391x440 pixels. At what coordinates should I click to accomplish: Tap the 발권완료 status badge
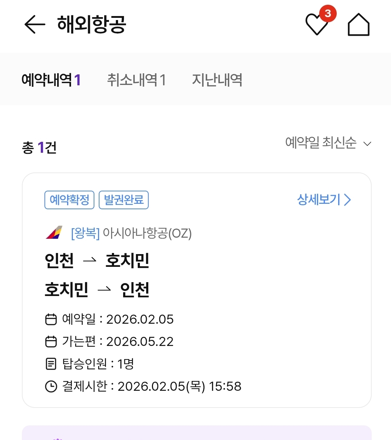(124, 200)
